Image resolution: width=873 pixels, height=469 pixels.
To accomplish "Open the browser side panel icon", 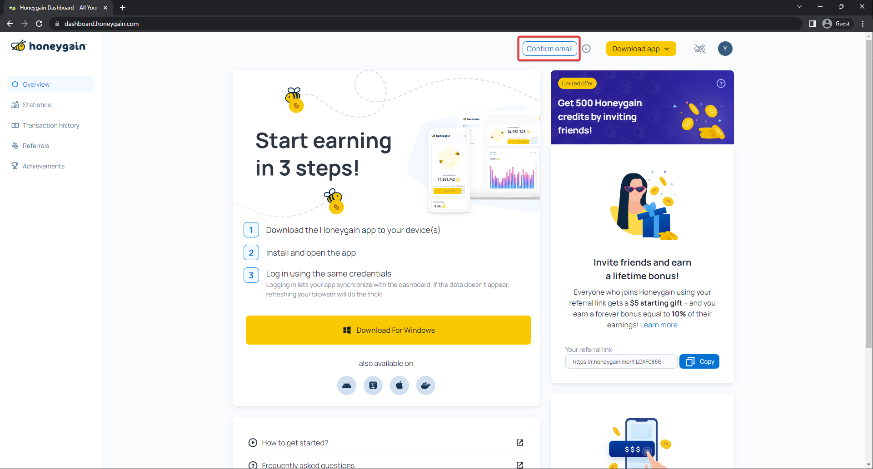I will [813, 24].
